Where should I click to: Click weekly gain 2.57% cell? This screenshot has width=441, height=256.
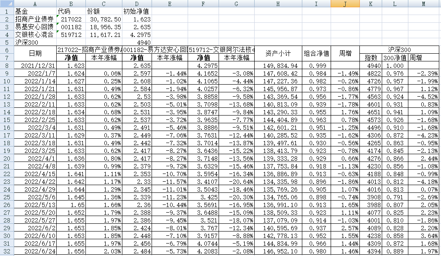pos(345,228)
